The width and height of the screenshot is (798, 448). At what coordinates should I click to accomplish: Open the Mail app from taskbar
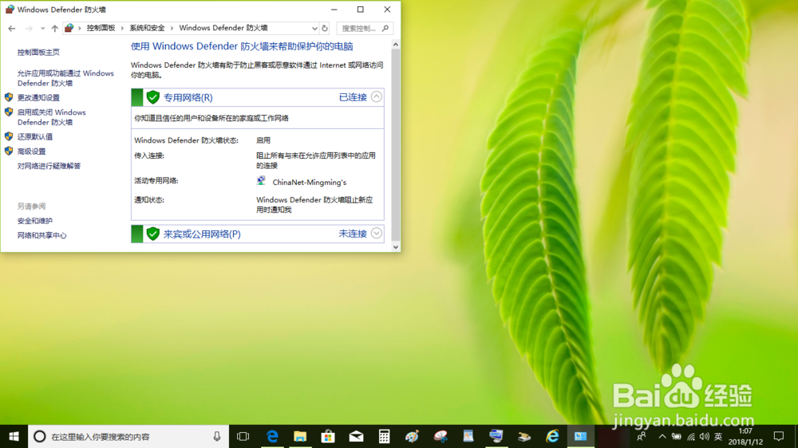pyautogui.click(x=356, y=436)
